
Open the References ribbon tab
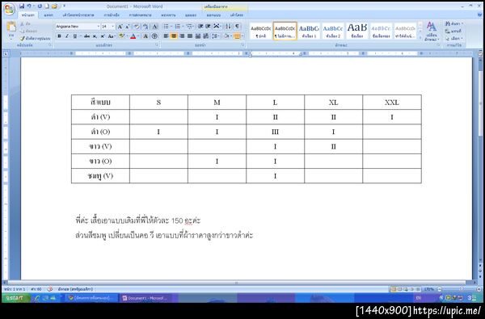(x=112, y=15)
